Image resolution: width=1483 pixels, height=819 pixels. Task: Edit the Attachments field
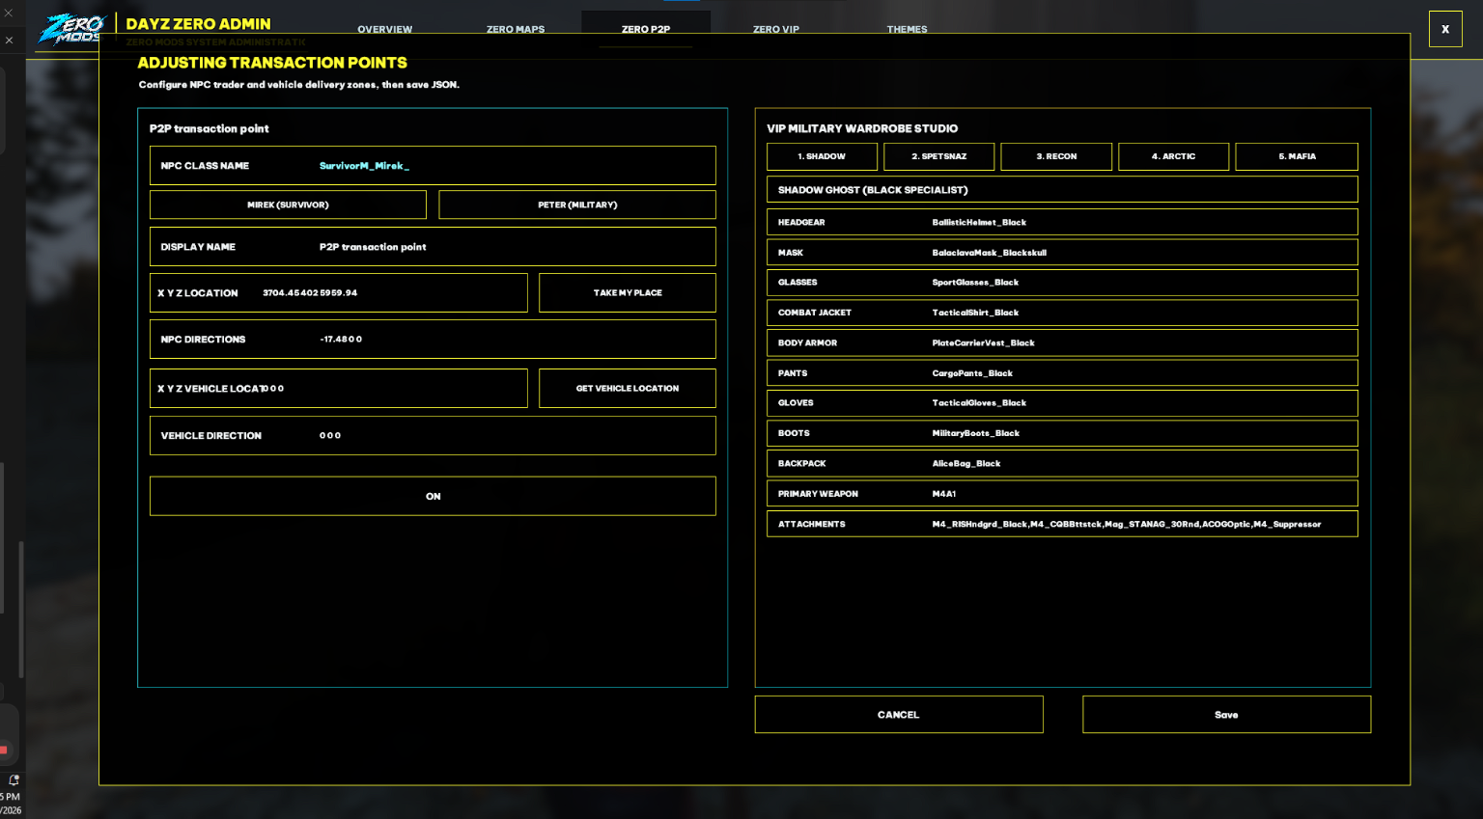(1062, 524)
